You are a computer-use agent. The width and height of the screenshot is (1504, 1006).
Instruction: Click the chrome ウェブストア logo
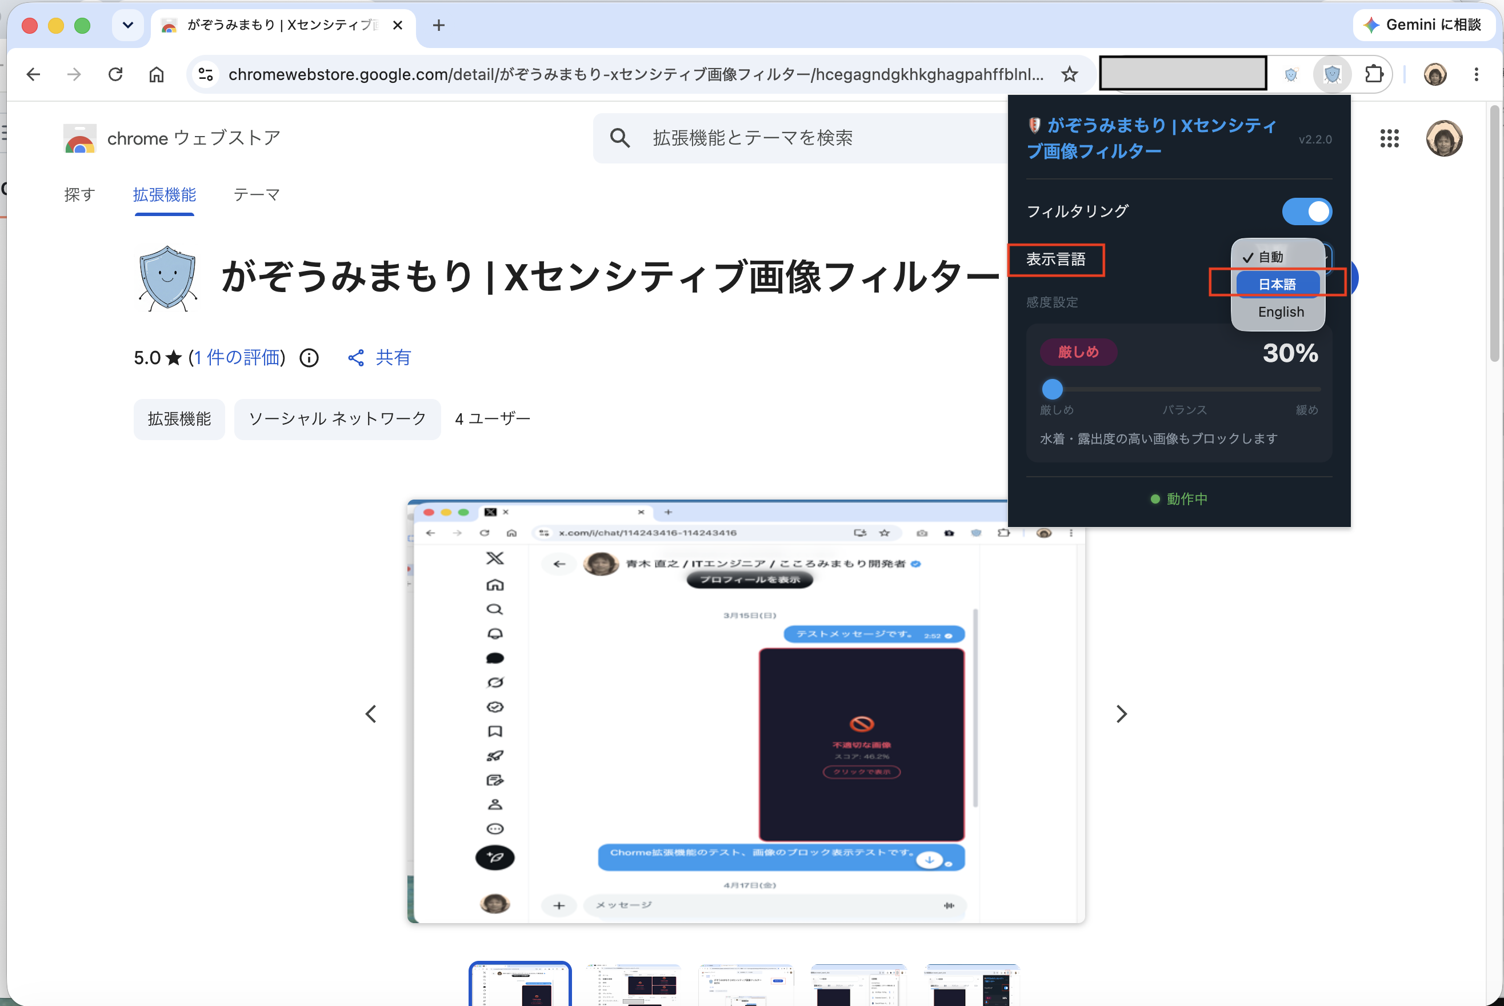pyautogui.click(x=172, y=138)
